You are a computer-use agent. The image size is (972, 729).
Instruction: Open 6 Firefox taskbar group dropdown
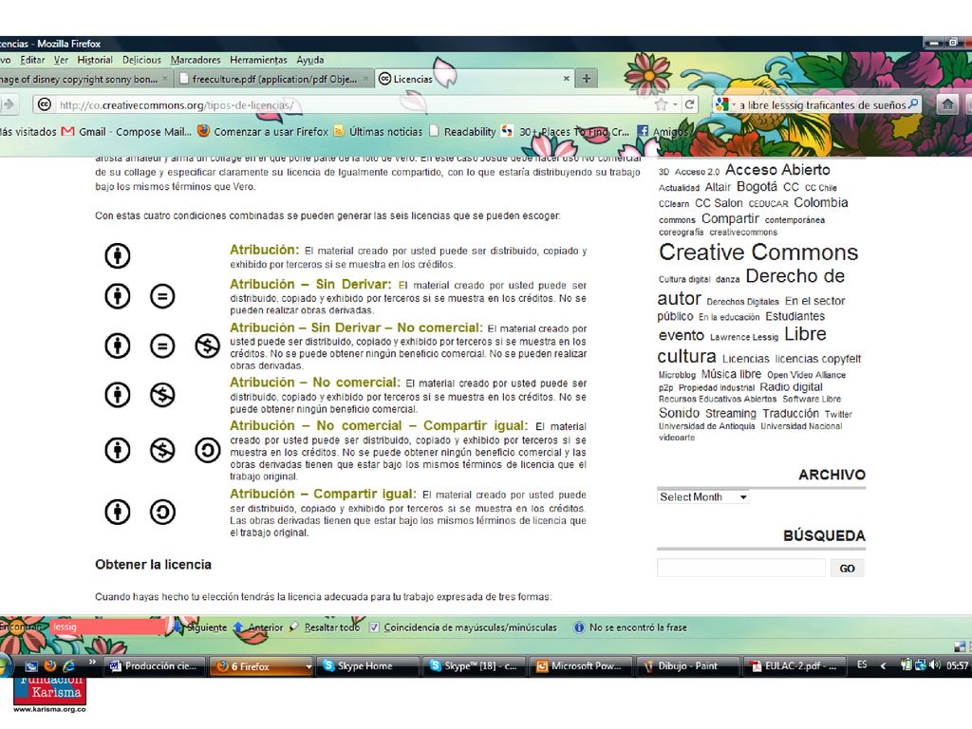pos(308,667)
